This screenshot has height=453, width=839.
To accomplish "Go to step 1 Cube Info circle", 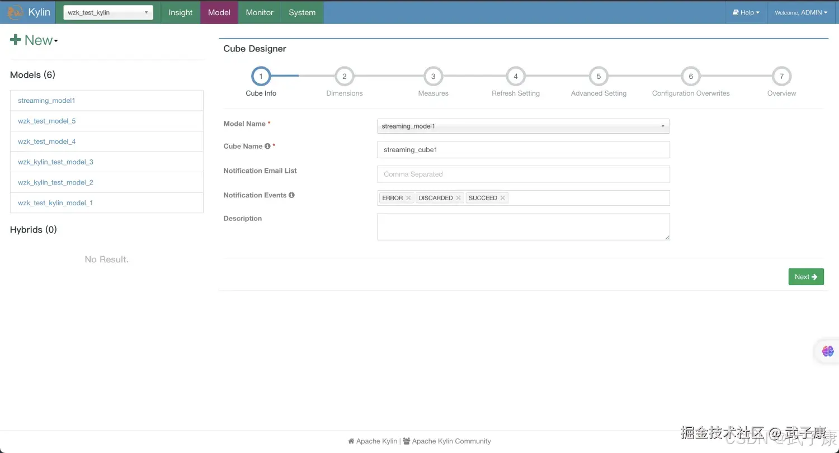I will [x=261, y=76].
